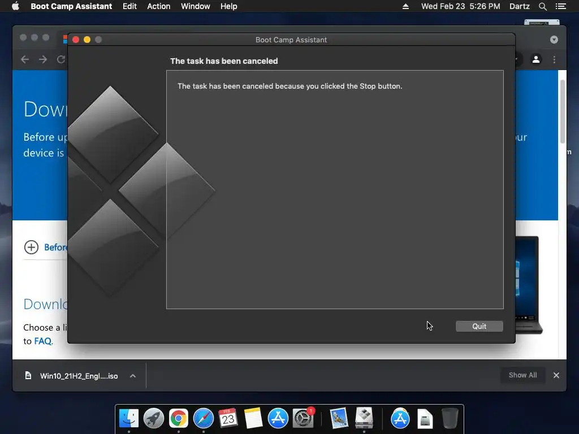Open Chrome's three-dot menu

click(x=554, y=59)
